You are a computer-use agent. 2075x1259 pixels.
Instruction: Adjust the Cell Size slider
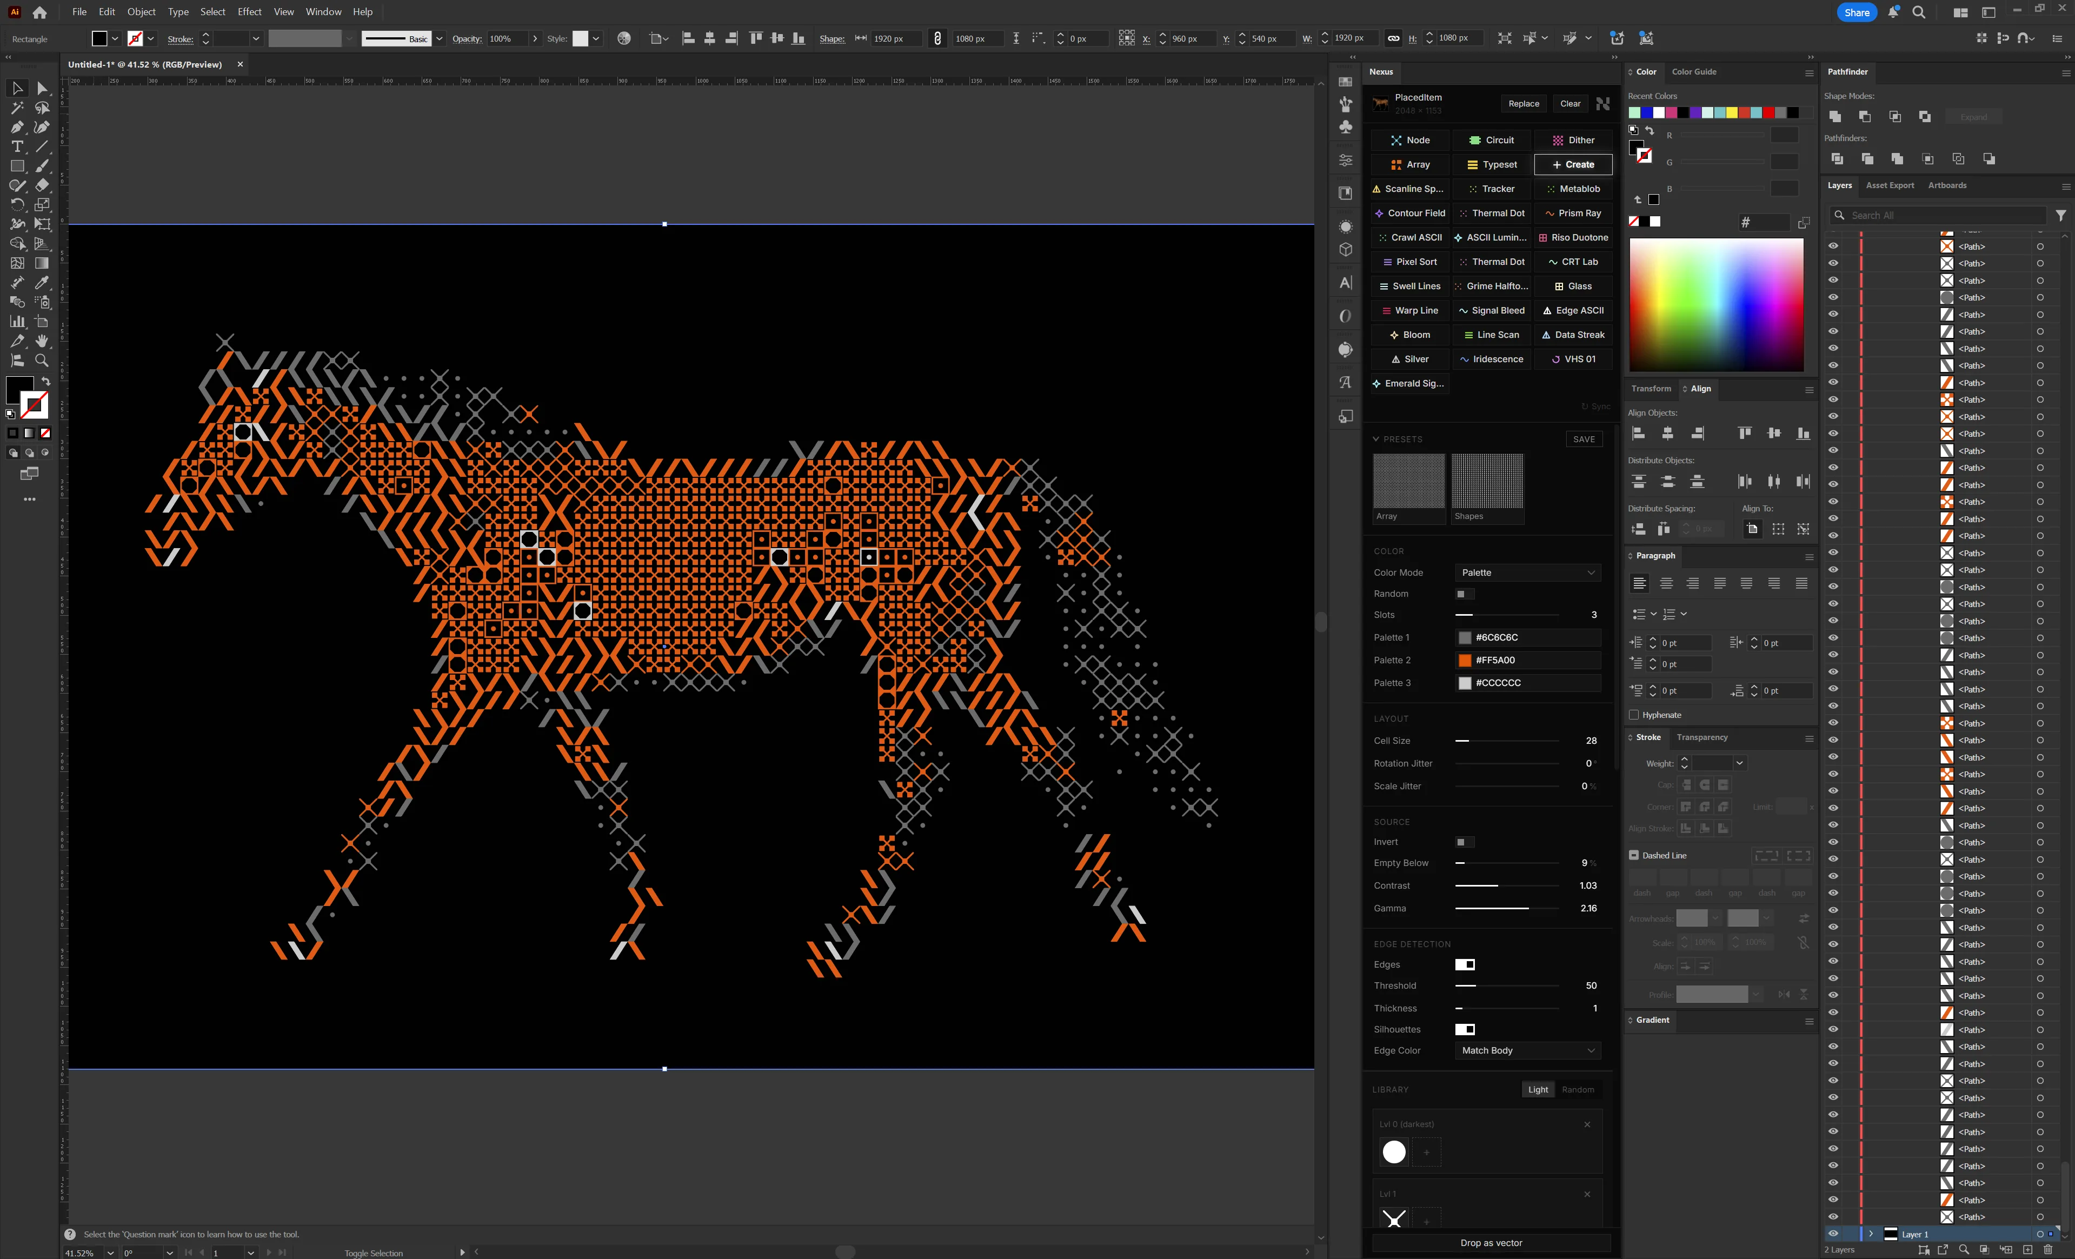pyautogui.click(x=1507, y=741)
